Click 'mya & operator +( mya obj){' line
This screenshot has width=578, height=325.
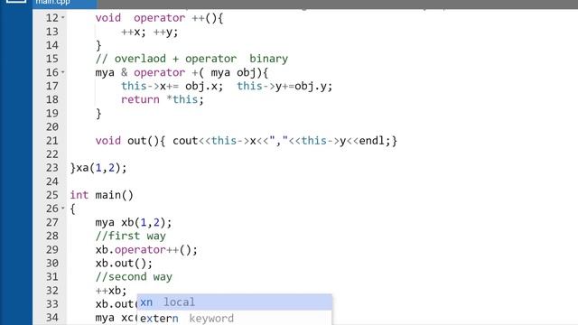(182, 72)
